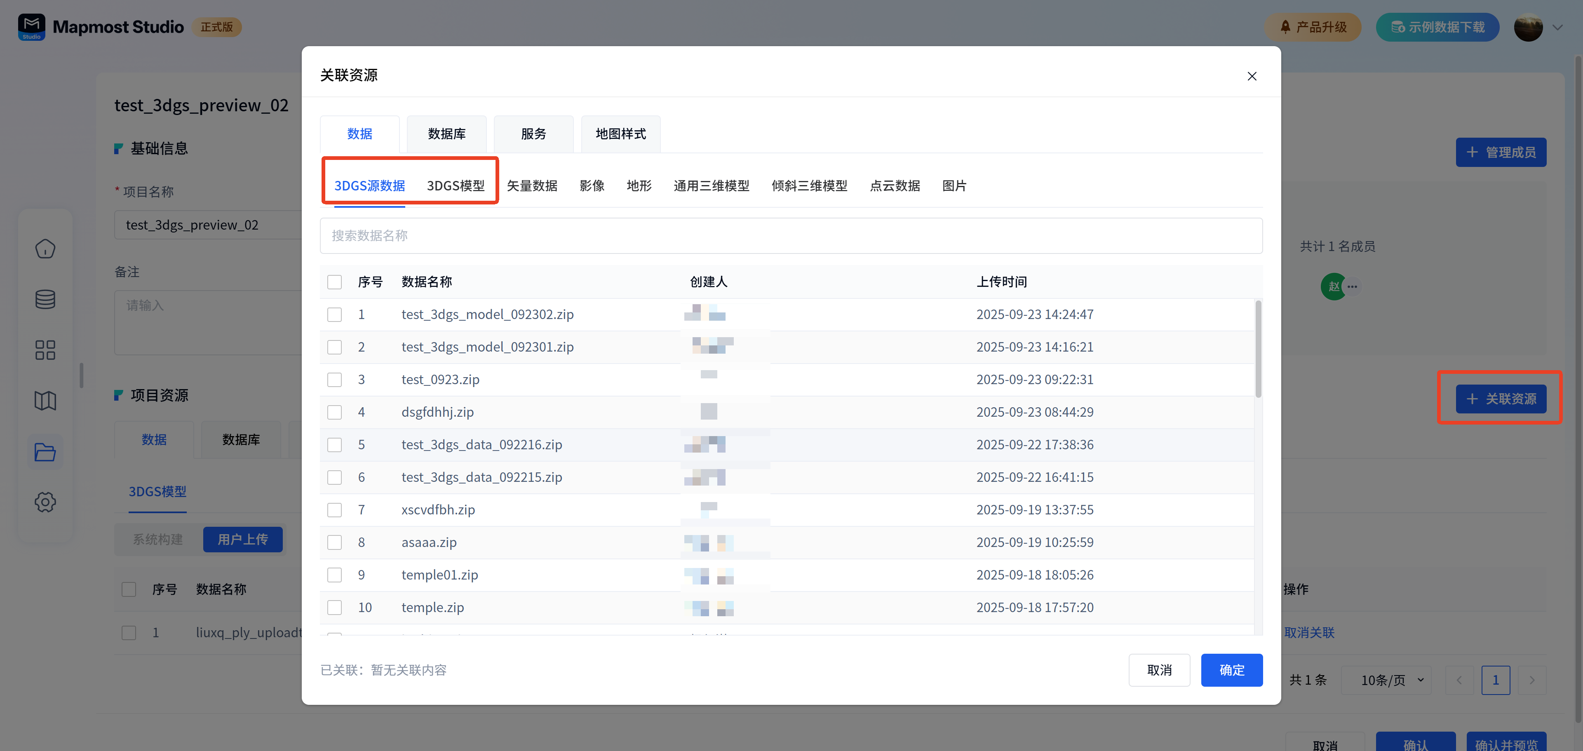Open the 数据库 tab in dialog
1583x751 pixels.
click(446, 134)
